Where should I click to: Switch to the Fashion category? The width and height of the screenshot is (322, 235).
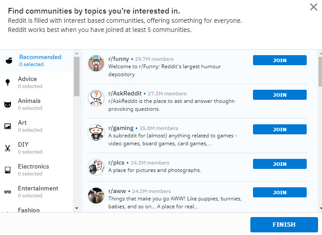(29, 210)
